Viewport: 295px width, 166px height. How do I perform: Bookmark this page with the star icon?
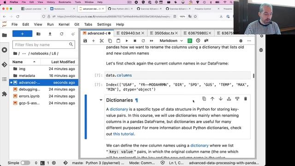pos(195,17)
